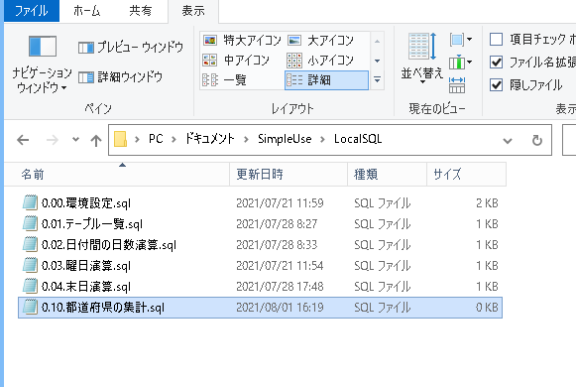Click date 2021/07/21 11:59 cell
Screen dimensions: 576x387
[x=280, y=203]
